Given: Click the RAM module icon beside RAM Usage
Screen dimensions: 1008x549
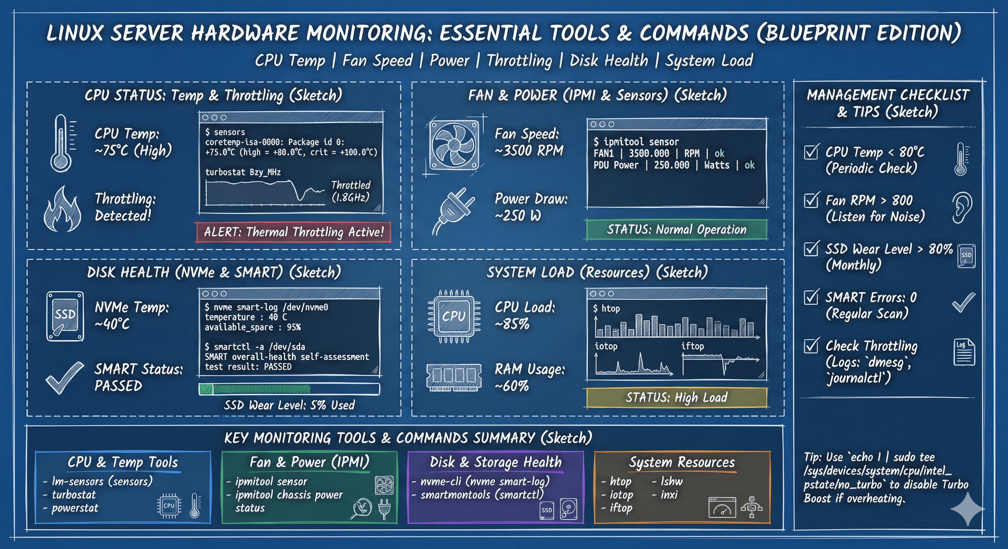Looking at the screenshot, I should coord(454,377).
